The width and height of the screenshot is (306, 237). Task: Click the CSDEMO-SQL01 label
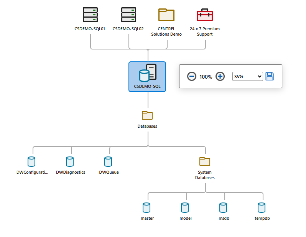click(90, 29)
